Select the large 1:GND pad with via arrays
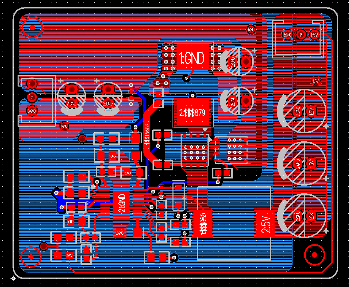The image size is (349, 287). coord(193,58)
